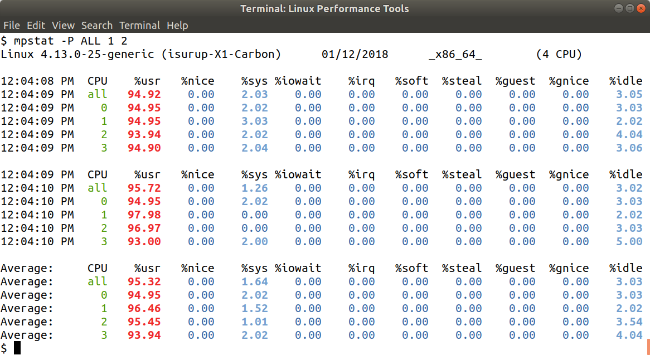Image resolution: width=650 pixels, height=355 pixels.
Task: Open the View menu
Action: coord(63,25)
